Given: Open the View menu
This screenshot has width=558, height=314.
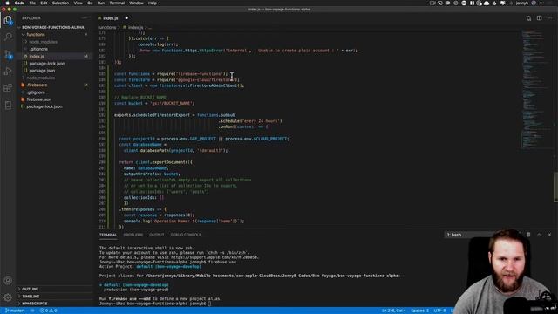Looking at the screenshot, I should pos(78,3).
